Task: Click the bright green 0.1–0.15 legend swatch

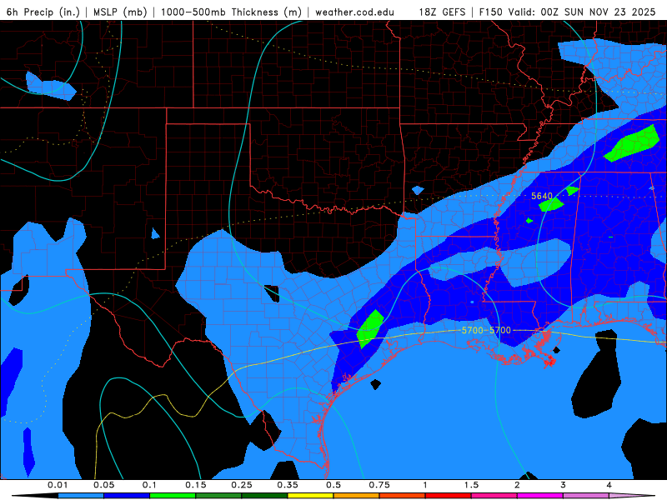Action: [x=173, y=496]
